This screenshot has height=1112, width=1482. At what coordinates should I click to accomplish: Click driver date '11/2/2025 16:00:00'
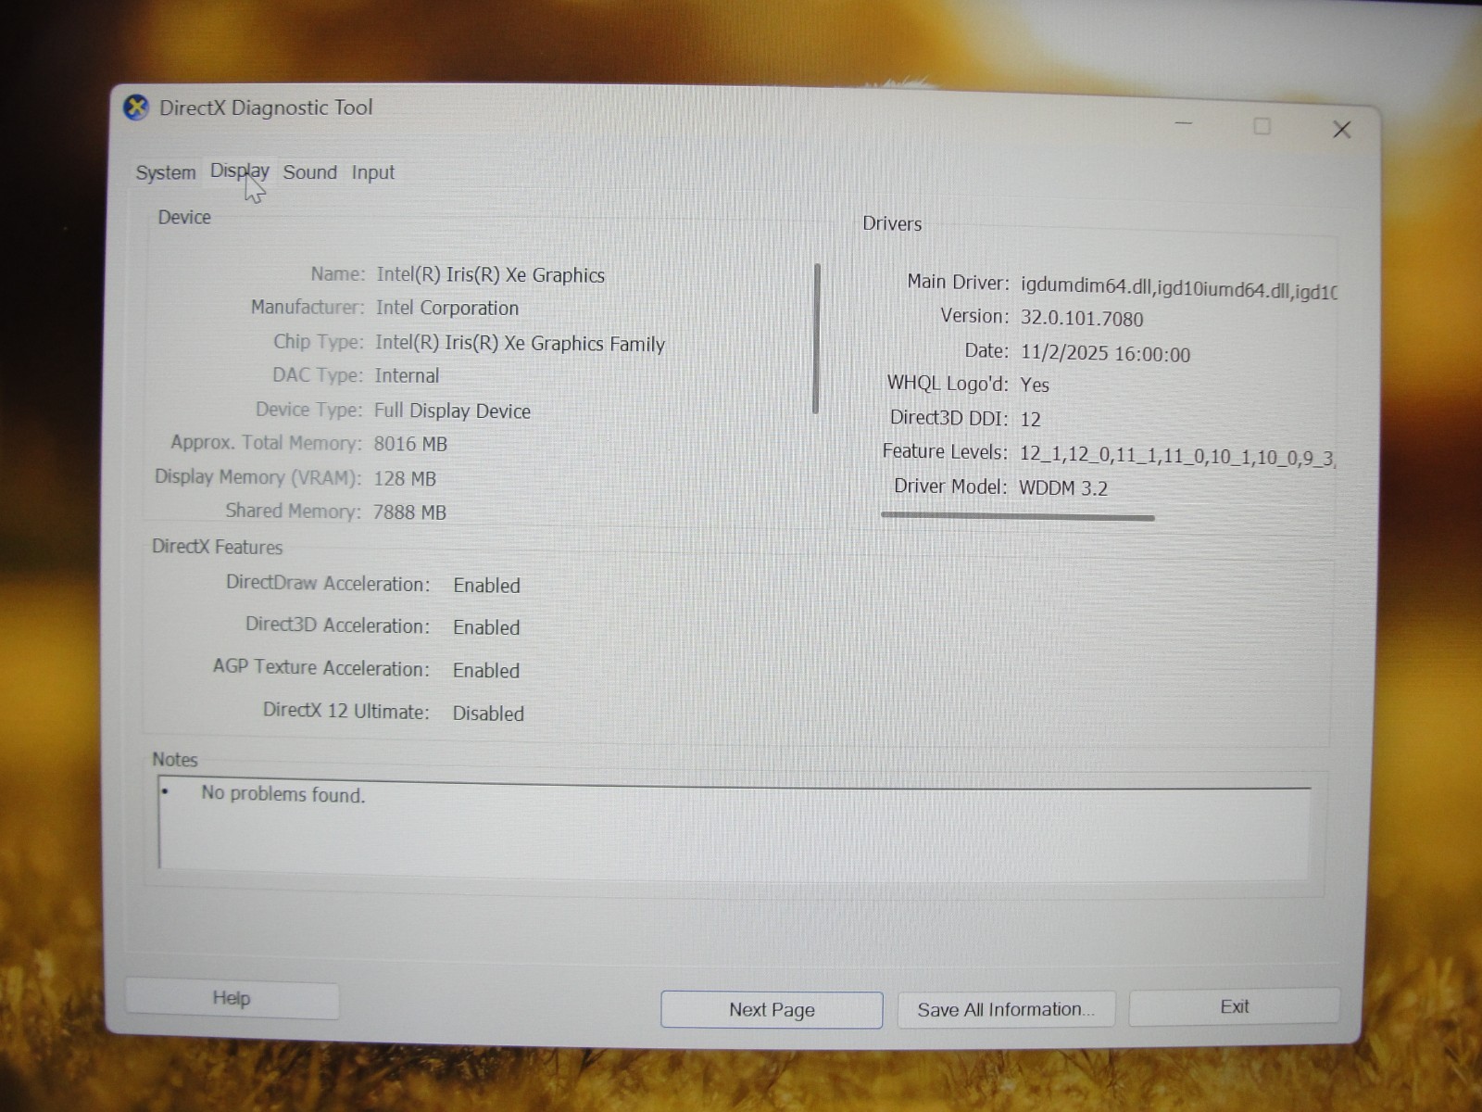click(x=1105, y=353)
